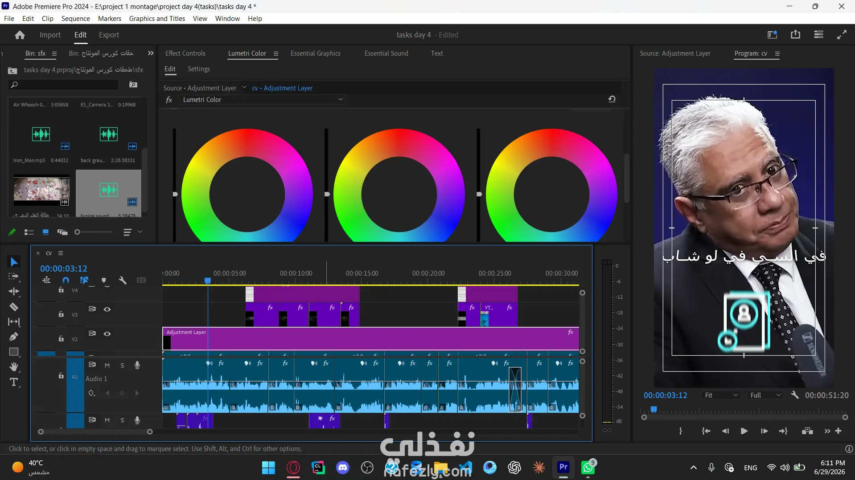Select the Razor tool
Screen dimensions: 855x480
(14, 307)
